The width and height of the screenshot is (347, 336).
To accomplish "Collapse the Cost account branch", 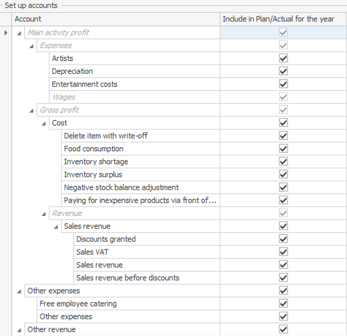I will coord(44,123).
